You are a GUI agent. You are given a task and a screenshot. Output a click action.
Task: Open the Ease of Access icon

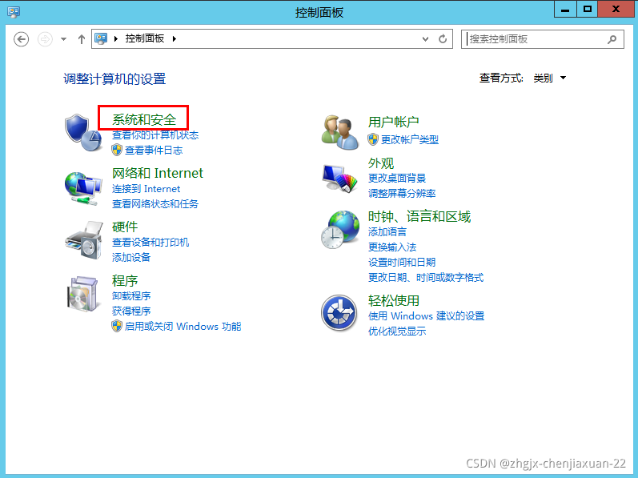[339, 312]
